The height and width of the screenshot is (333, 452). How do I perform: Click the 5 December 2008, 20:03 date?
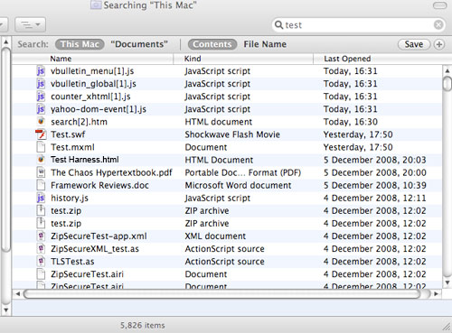pos(375,160)
